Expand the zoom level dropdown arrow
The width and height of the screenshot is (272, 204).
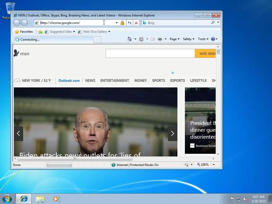coord(214,165)
